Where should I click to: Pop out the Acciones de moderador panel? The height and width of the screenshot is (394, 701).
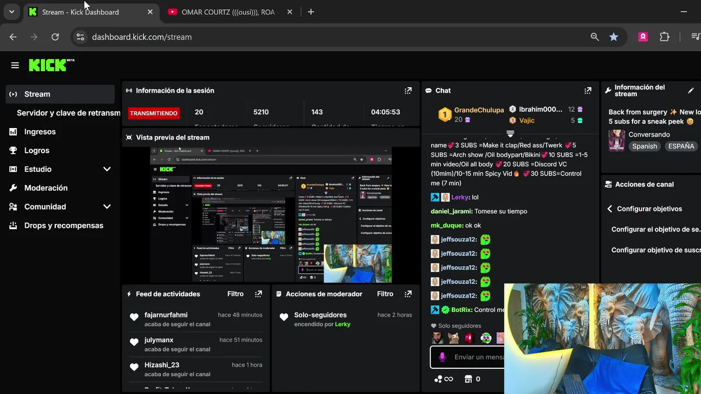408,294
